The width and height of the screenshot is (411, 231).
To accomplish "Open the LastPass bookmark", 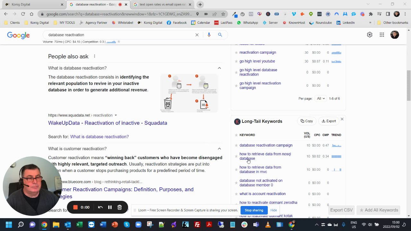I will [223, 23].
